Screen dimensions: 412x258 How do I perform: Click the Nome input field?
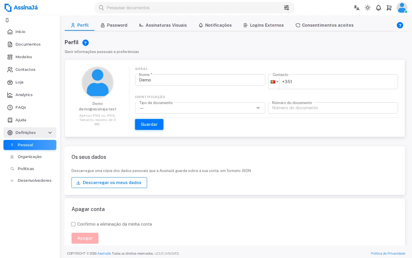pos(200,80)
